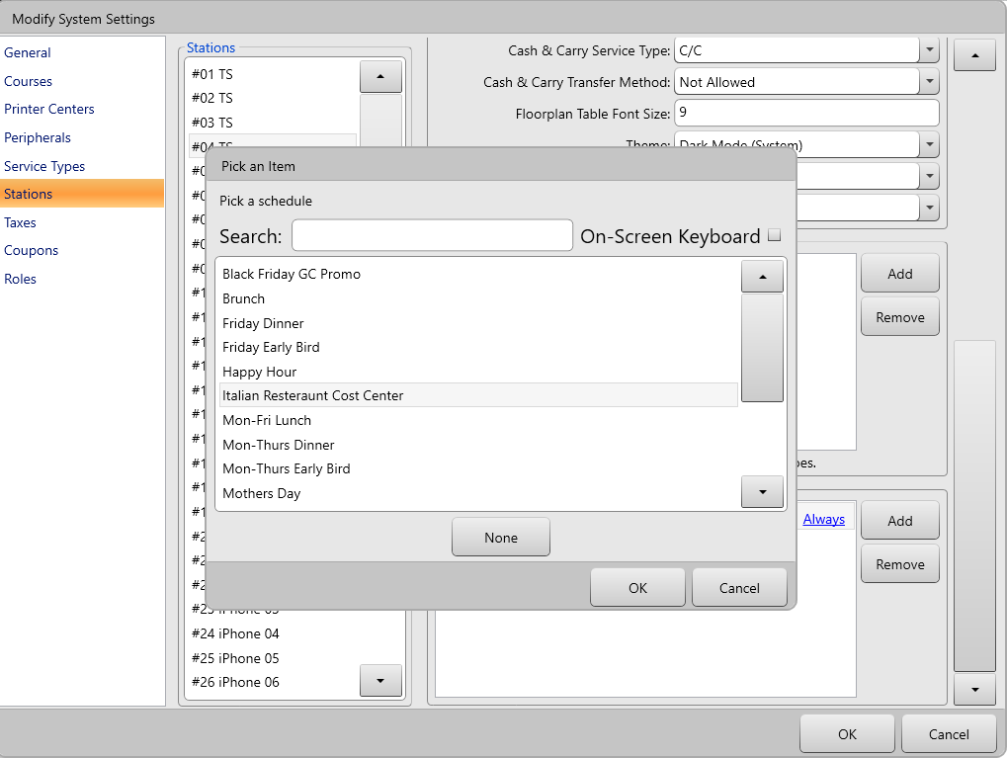Select station #24 iPhone 04

tap(273, 633)
